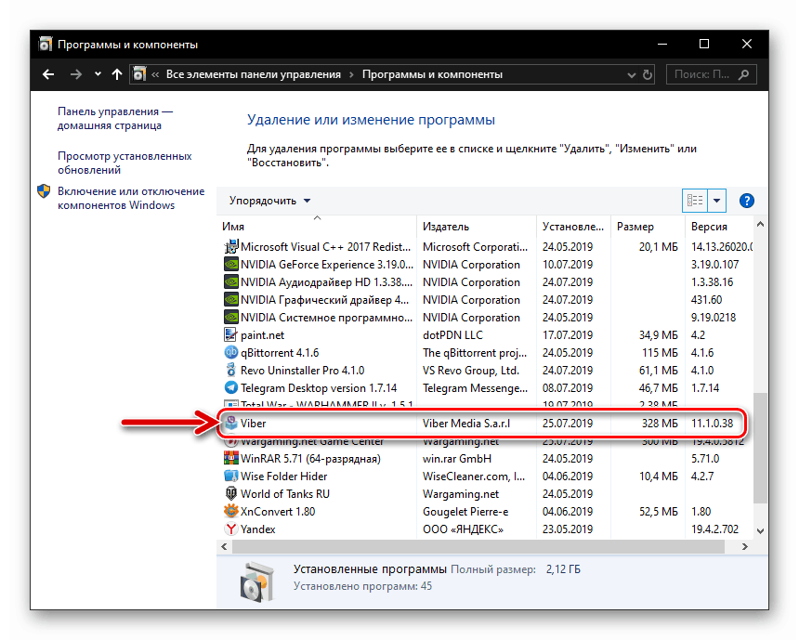The image size is (799, 640).
Task: Click the installed programs disc icon
Action: coord(257,581)
